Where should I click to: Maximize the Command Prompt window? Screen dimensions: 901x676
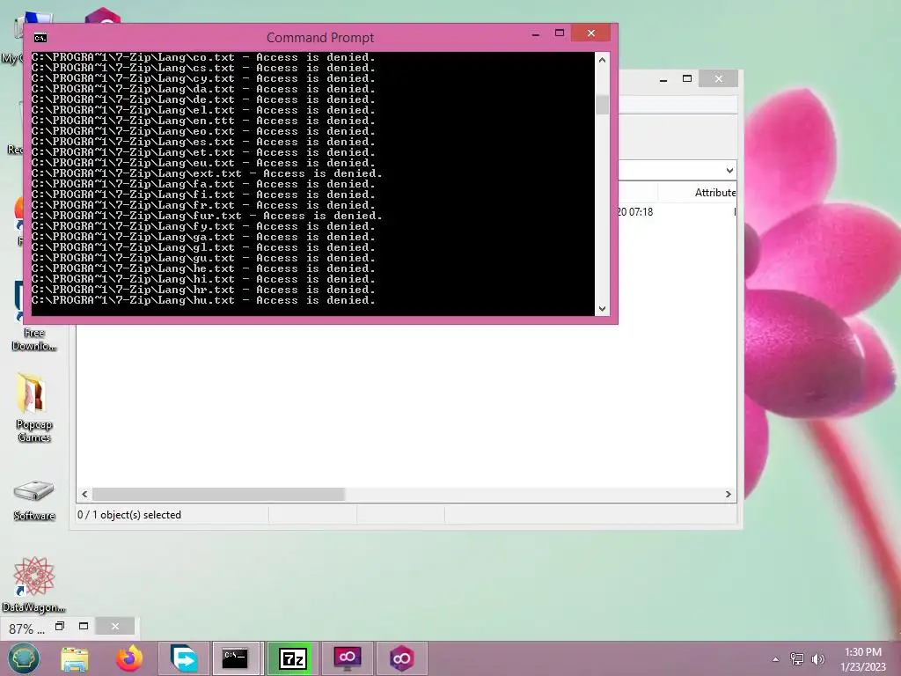tap(559, 33)
